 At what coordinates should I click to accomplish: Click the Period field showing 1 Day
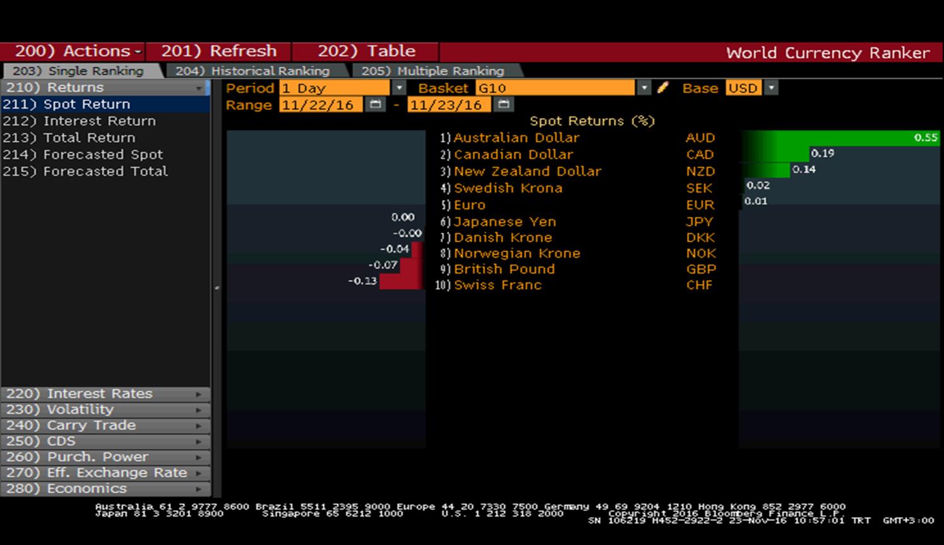pos(335,88)
